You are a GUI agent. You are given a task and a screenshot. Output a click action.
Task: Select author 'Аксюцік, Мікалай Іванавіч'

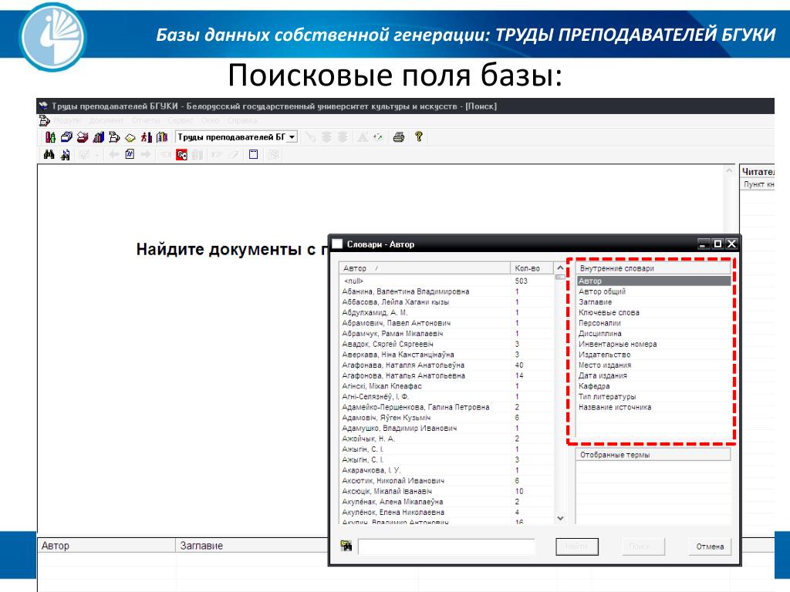pos(447,491)
